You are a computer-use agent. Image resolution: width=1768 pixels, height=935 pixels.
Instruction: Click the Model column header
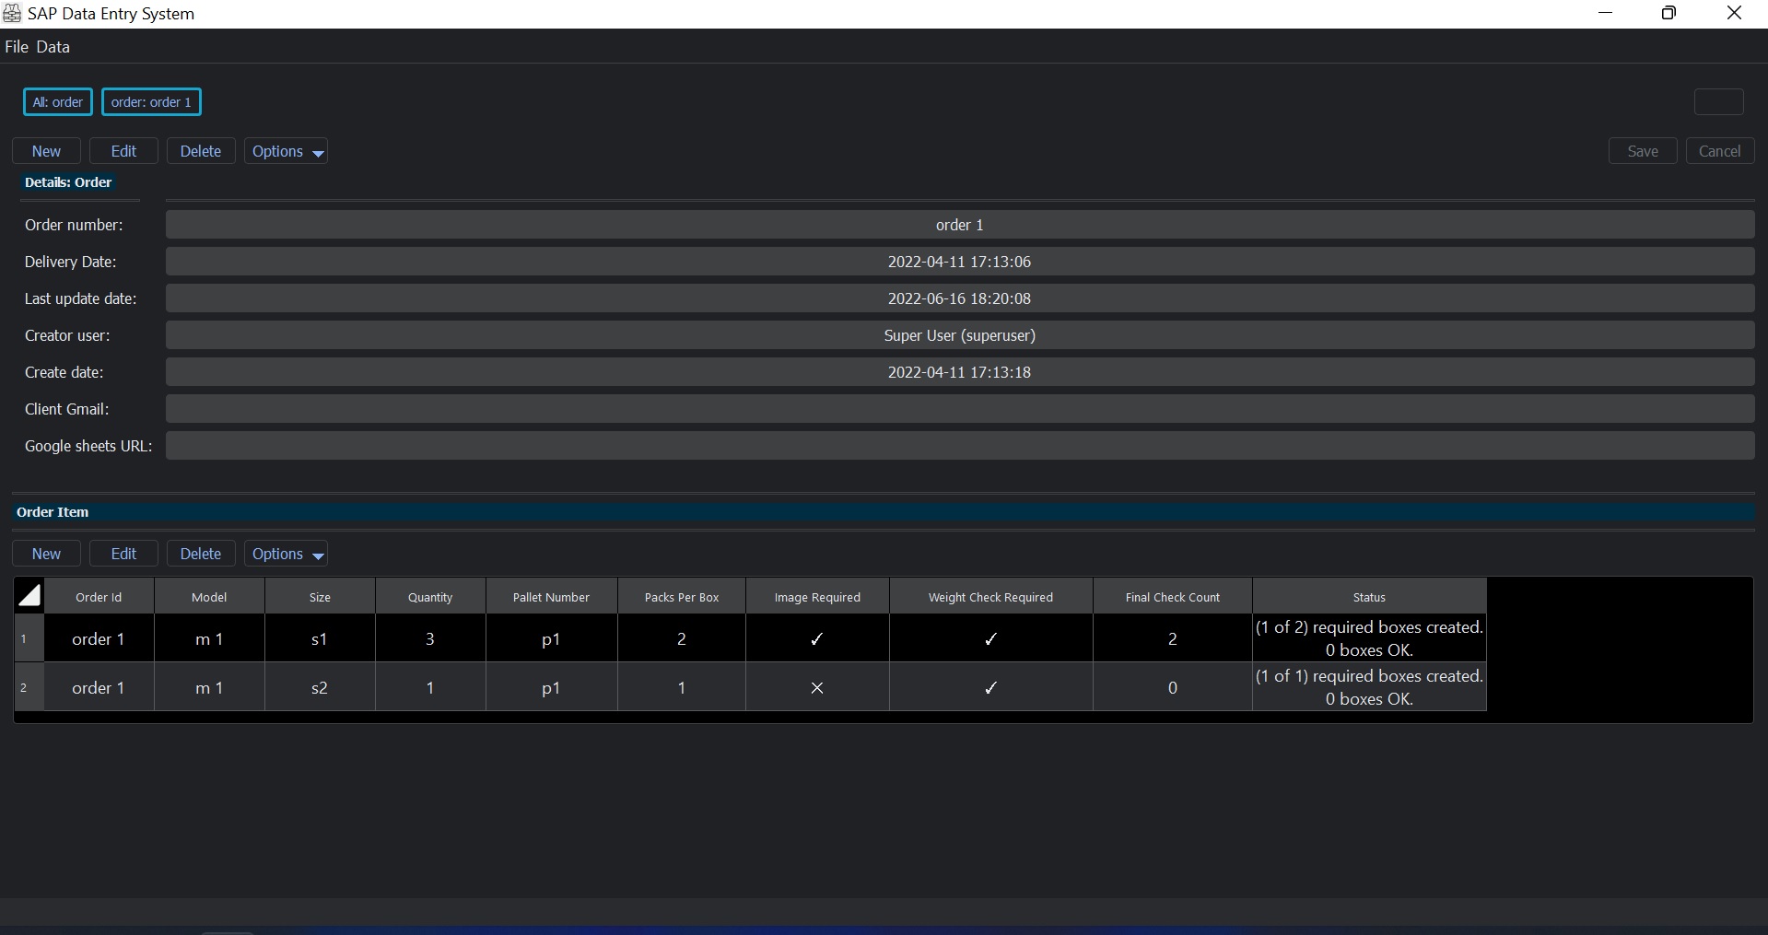209,597
